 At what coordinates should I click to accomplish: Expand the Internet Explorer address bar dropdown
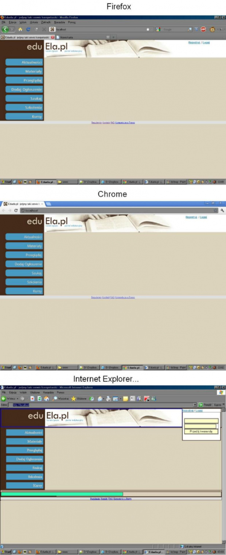tap(195, 405)
